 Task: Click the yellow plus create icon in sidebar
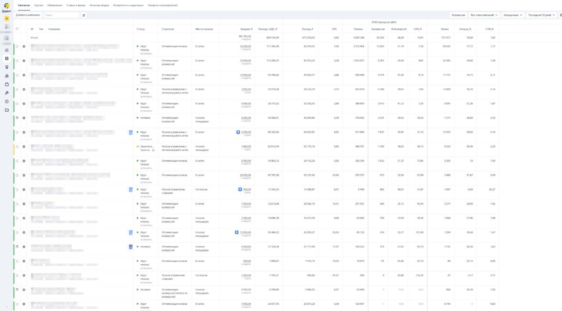pos(7,18)
